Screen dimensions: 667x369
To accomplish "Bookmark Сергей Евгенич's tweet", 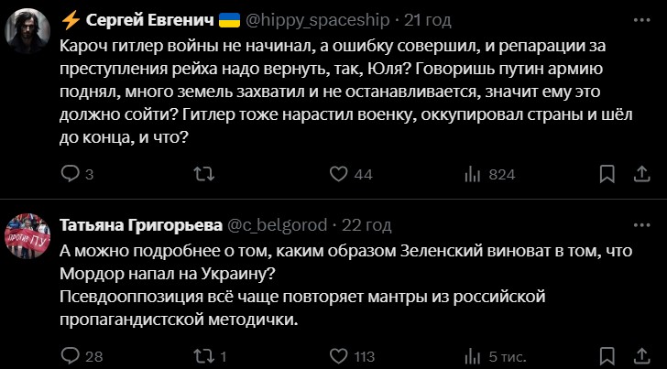I will click(607, 174).
